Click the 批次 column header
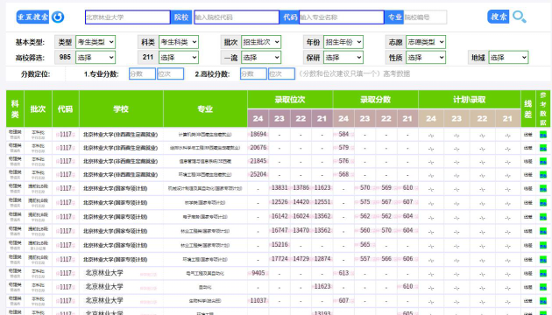The width and height of the screenshot is (552, 315). pyautogui.click(x=38, y=109)
